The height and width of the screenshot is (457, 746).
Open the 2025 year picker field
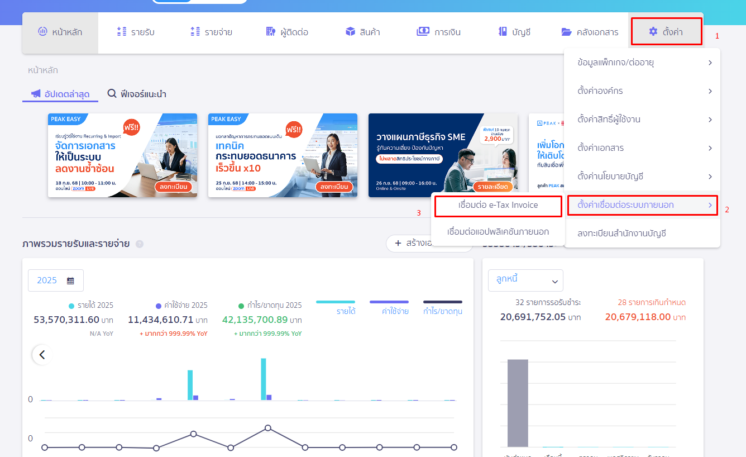(56, 280)
